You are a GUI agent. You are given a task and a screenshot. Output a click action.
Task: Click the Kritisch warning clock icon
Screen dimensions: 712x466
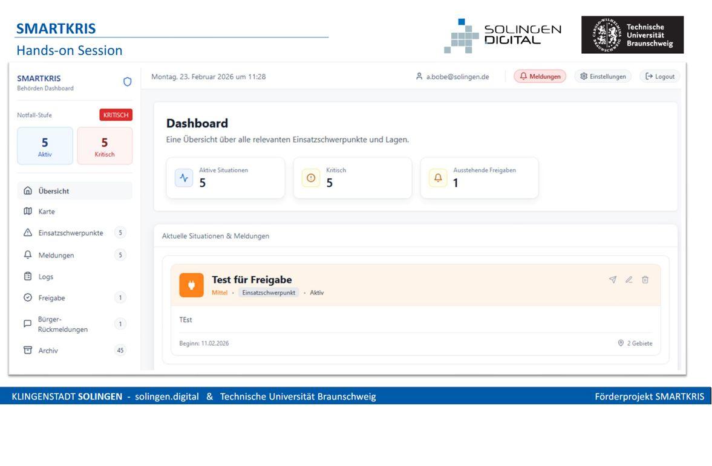click(x=310, y=178)
